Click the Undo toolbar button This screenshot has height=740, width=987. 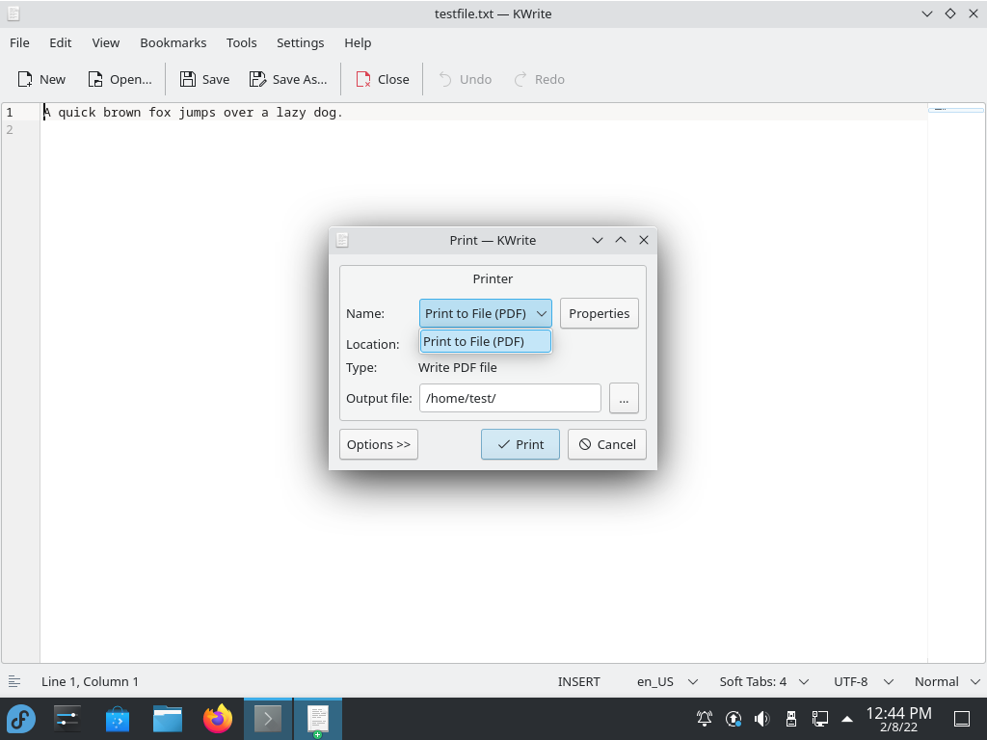pos(465,79)
